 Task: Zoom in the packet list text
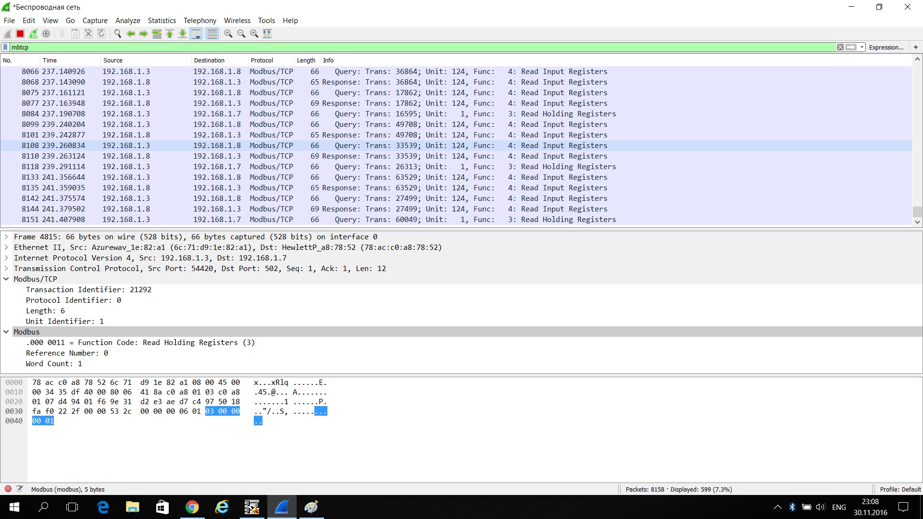point(228,34)
